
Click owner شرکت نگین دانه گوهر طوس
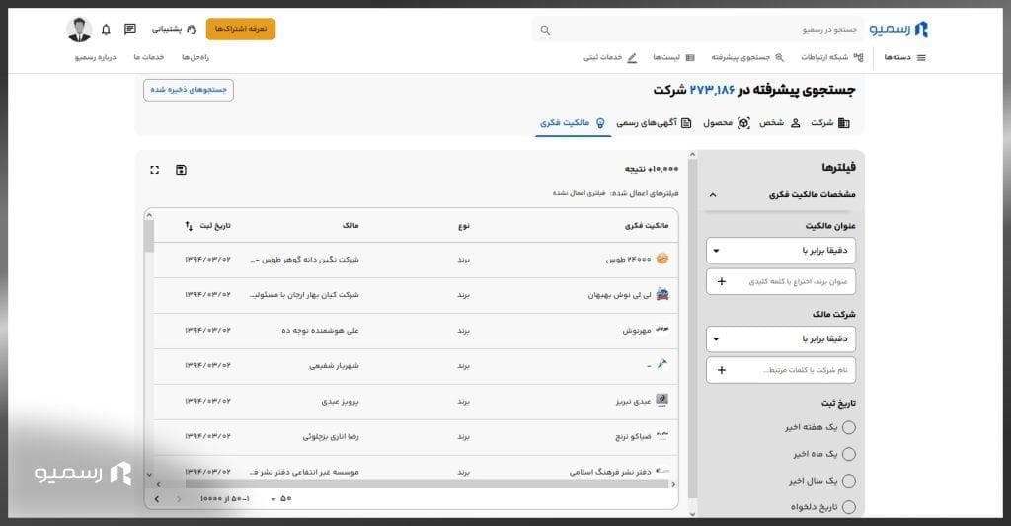point(304,260)
